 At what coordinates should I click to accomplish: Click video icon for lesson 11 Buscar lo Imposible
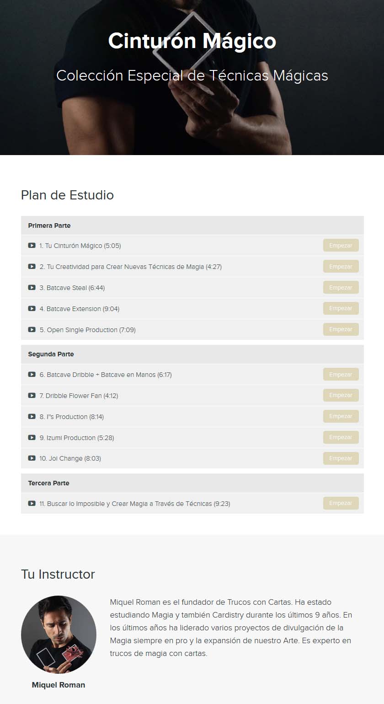point(32,504)
